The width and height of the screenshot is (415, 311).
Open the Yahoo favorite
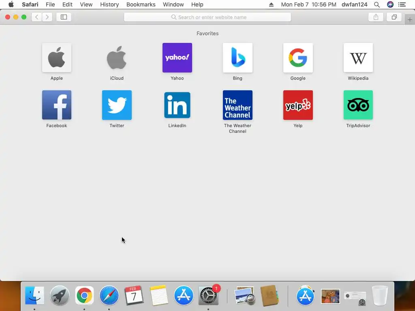click(177, 58)
